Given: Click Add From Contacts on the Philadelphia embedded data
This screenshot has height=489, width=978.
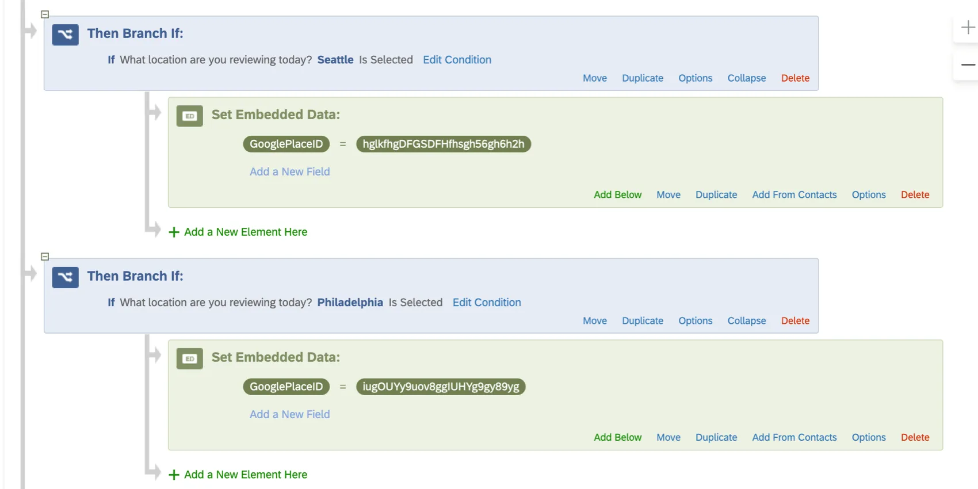Looking at the screenshot, I should 794,437.
